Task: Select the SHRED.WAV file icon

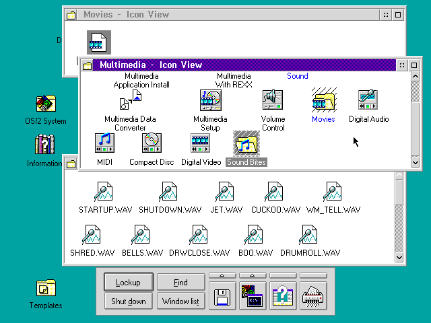Action: (92, 235)
